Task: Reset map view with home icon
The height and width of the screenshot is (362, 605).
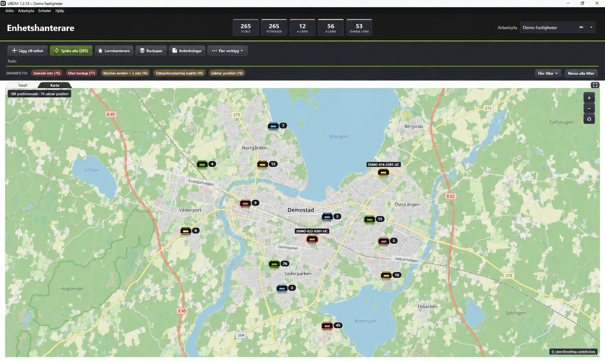Action: tap(589, 119)
